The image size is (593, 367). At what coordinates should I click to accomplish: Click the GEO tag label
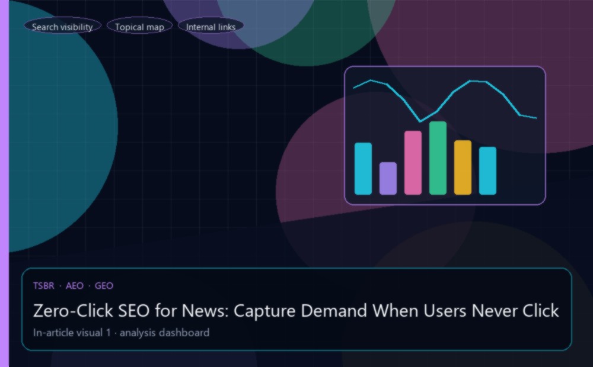point(104,286)
